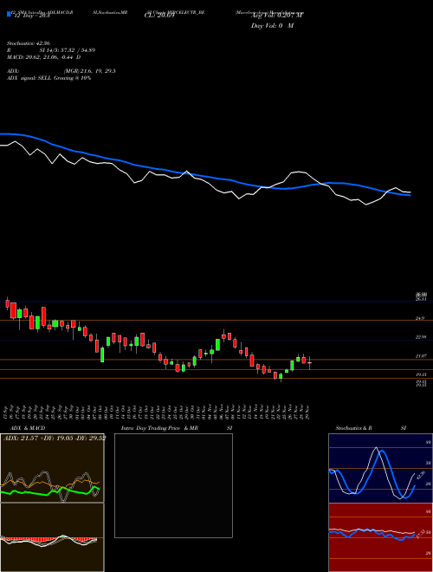Viewport: 433px width, 572px height.
Task: Click the 24.9 price level label
Action: pyautogui.click(x=420, y=318)
